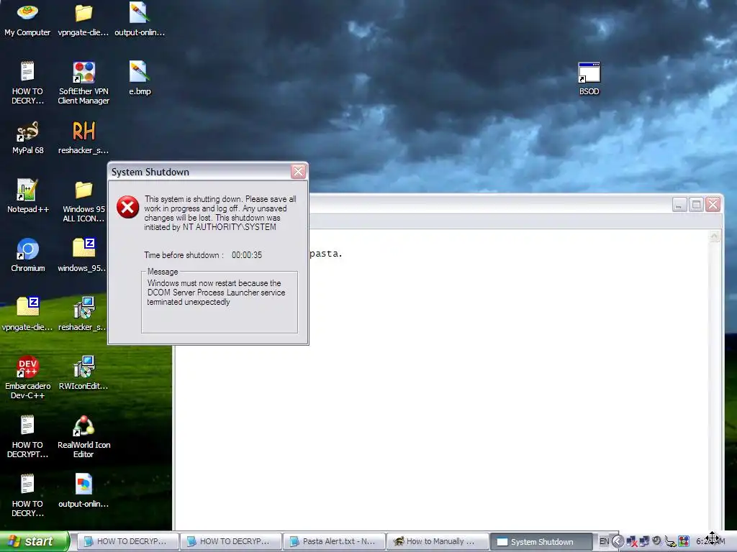Activate System Shutdown taskbar button

tap(541, 541)
